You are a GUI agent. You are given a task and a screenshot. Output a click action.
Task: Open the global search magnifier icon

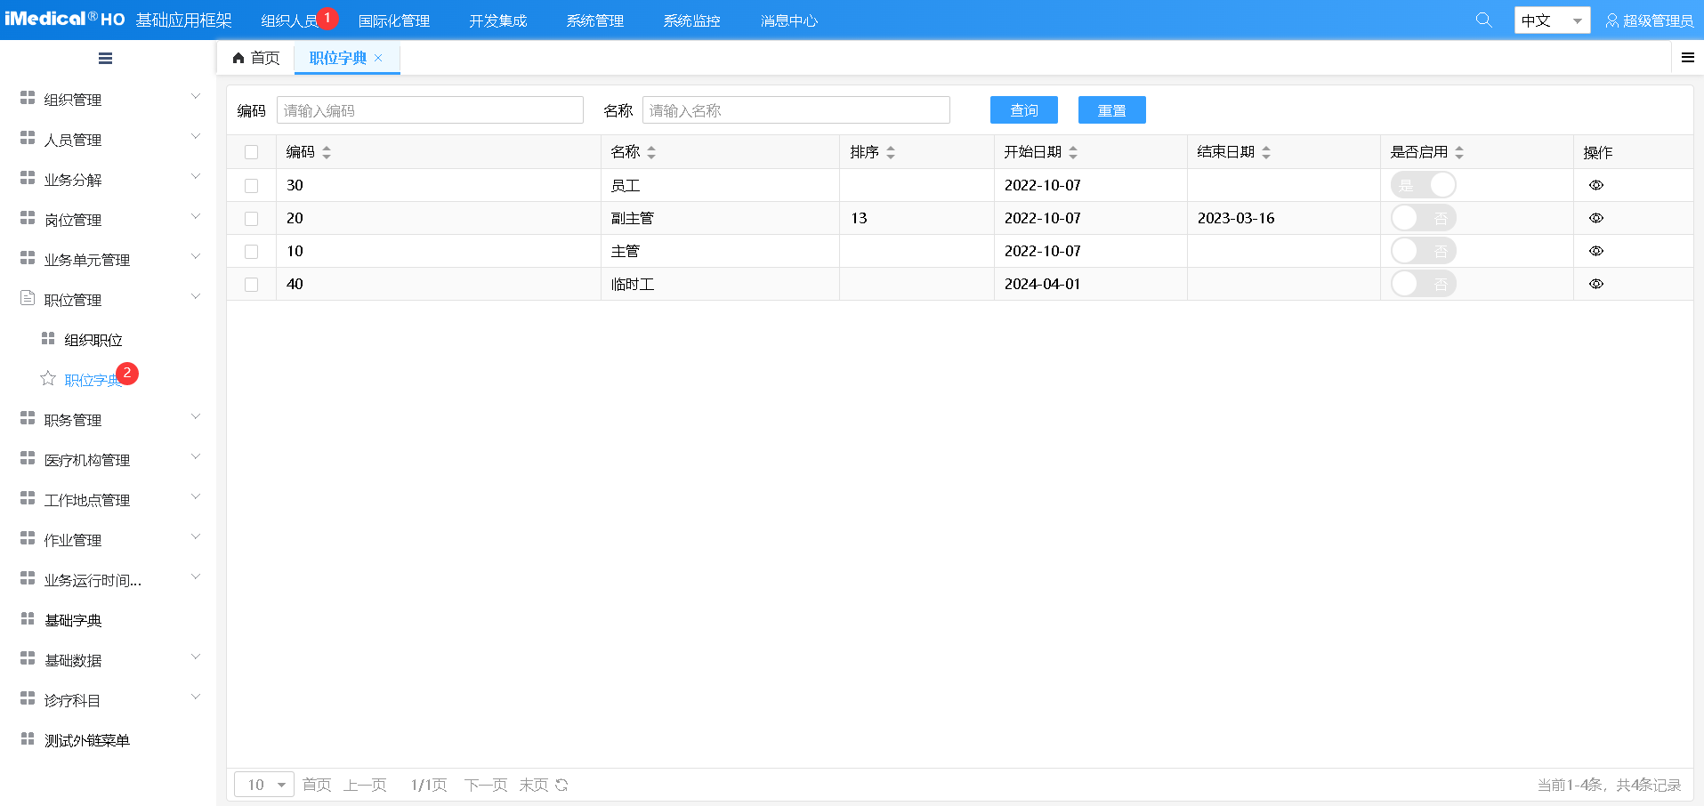coord(1482,19)
